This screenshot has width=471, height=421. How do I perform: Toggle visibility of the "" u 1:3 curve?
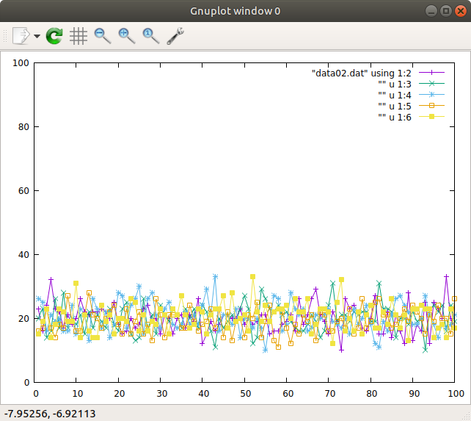pos(395,84)
